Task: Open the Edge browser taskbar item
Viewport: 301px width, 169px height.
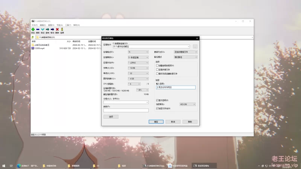Action: (28, 166)
